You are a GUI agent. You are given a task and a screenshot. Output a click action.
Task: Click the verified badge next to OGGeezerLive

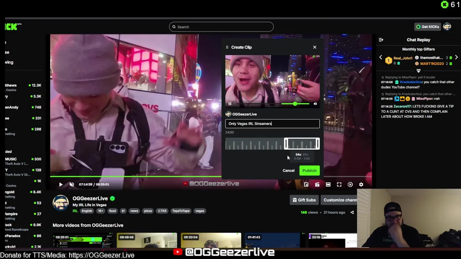pos(112,198)
